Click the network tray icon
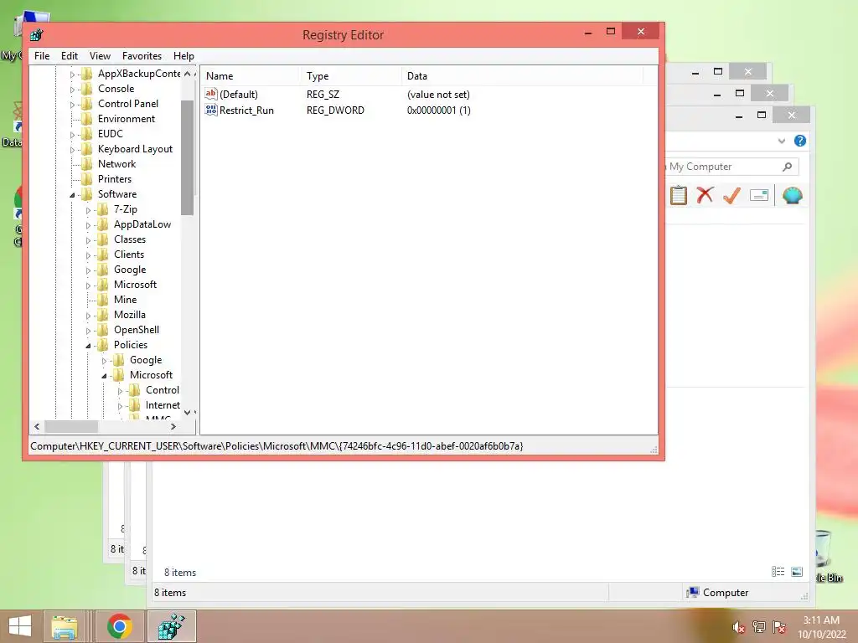The width and height of the screenshot is (858, 643). [759, 627]
